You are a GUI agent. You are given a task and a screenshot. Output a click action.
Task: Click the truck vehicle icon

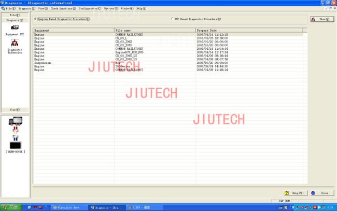point(15,121)
